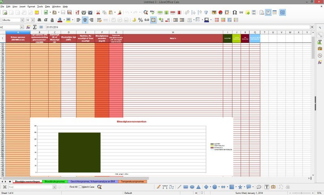Run the Spelling check tool
The image size is (324, 195).
(152, 13)
